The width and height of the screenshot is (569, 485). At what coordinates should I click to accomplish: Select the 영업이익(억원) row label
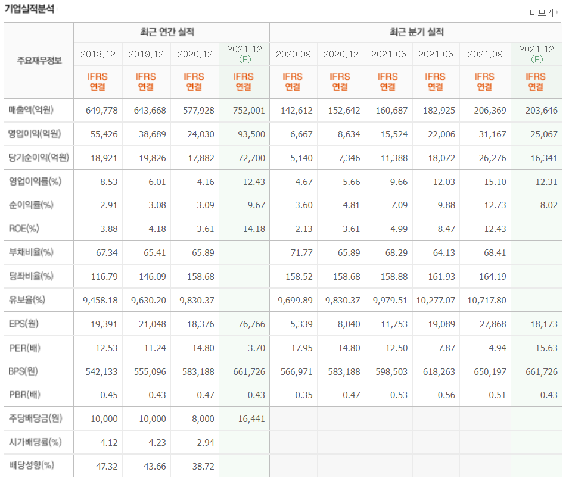pos(35,134)
